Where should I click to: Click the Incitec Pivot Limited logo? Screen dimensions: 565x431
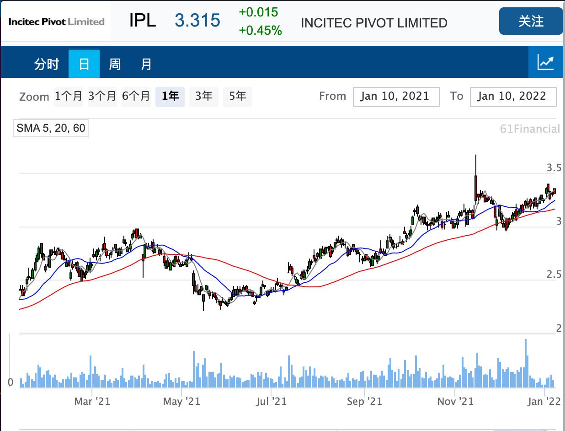tap(56, 22)
